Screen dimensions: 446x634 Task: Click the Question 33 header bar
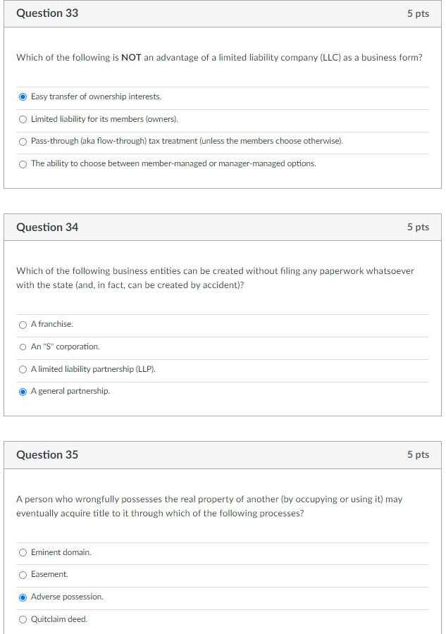(x=47, y=13)
